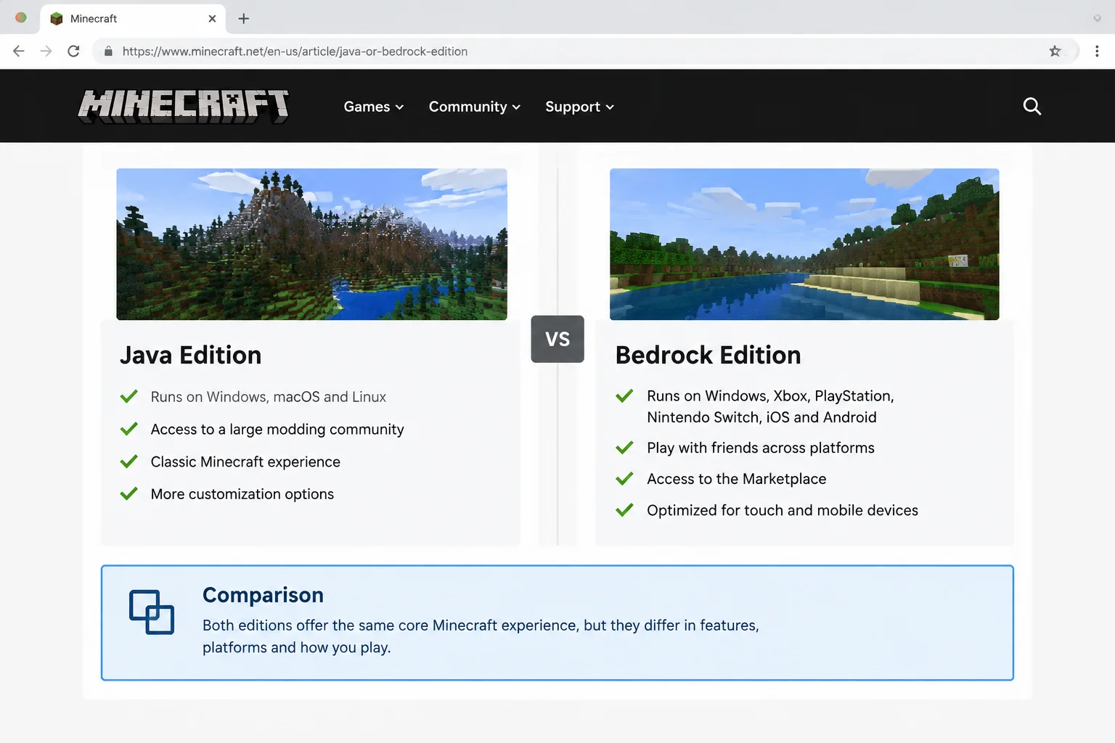
Task: Click the browser forward arrow
Action: click(x=46, y=51)
